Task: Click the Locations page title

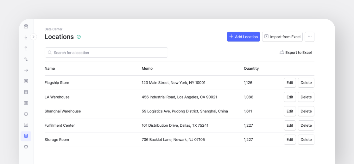Action: 59,37
